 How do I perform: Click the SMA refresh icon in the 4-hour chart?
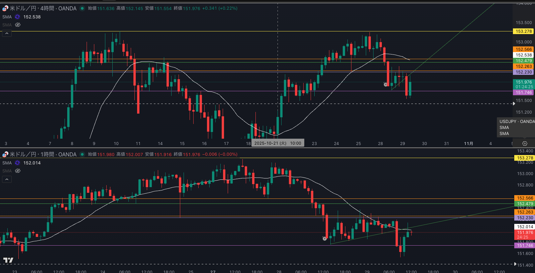click(17, 17)
